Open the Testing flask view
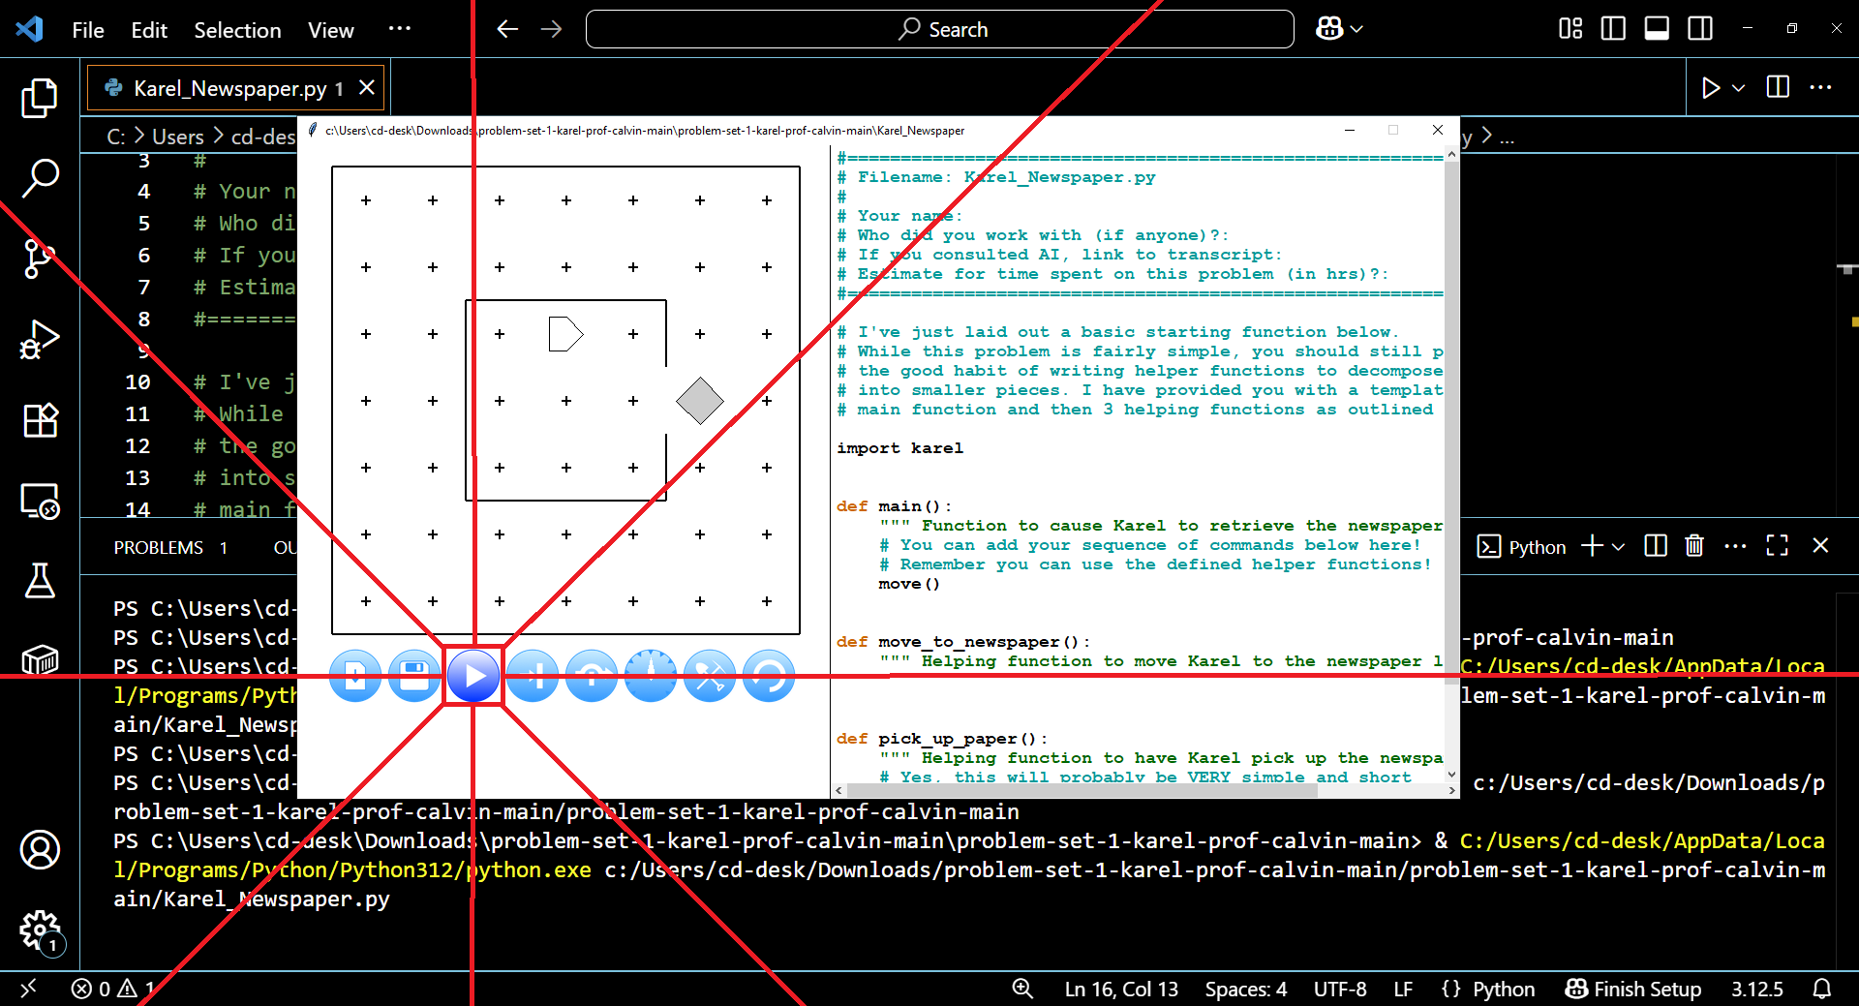 click(40, 581)
